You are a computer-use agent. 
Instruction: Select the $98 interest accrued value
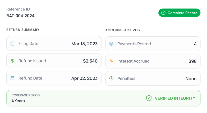click(x=192, y=61)
